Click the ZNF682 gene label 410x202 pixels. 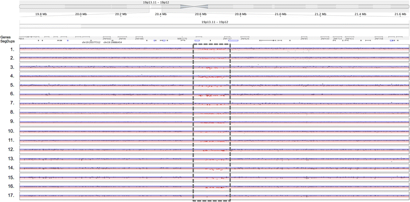(106, 38)
